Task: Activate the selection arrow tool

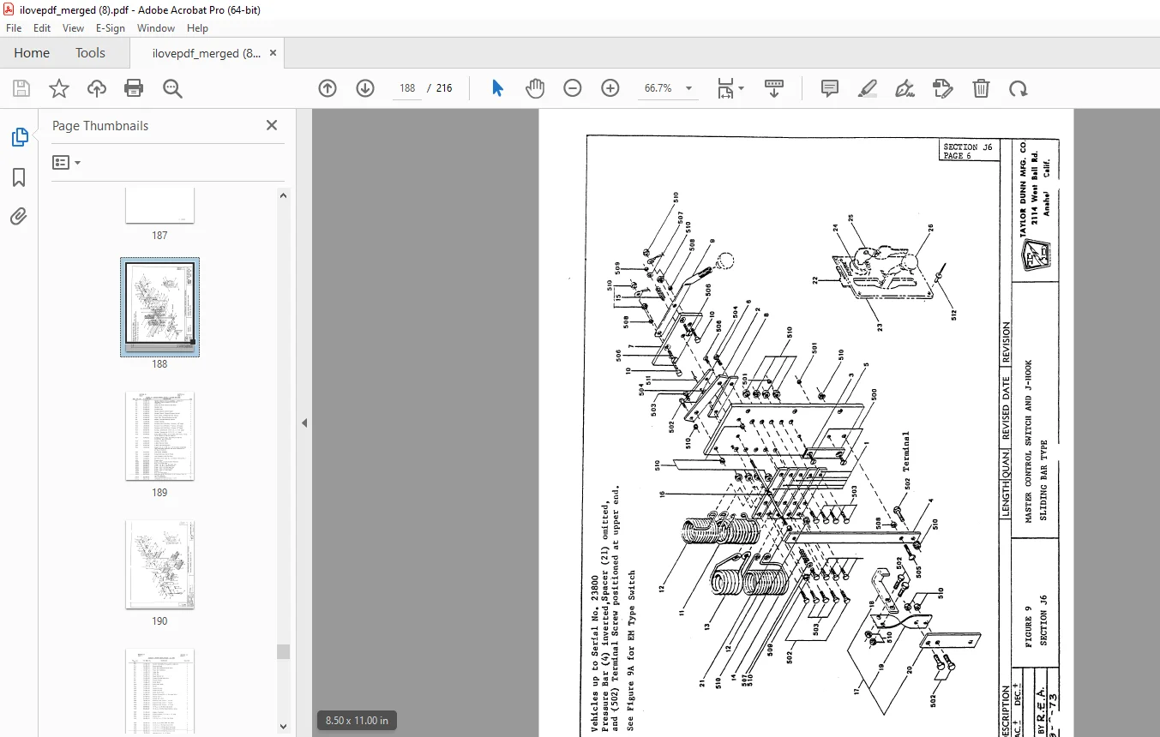Action: [497, 88]
